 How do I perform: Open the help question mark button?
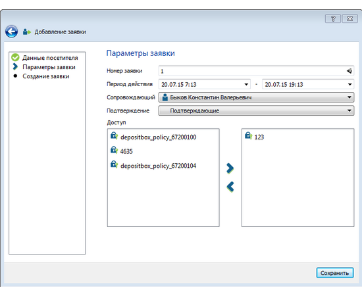tap(332, 18)
